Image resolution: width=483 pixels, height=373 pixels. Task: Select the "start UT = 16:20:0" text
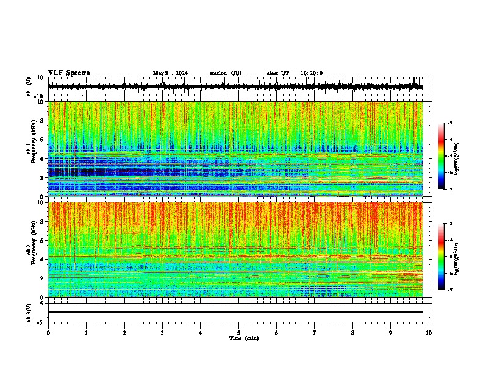click(x=295, y=73)
